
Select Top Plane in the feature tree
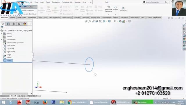[x=9, y=49]
